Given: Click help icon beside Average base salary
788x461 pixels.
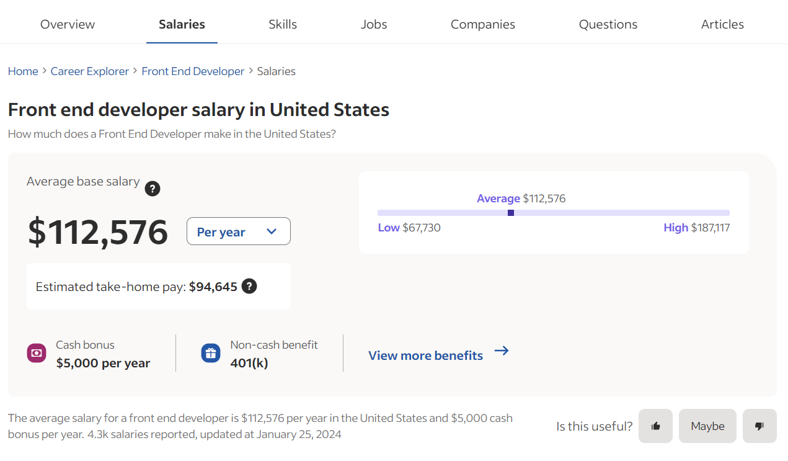Looking at the screenshot, I should [x=153, y=189].
